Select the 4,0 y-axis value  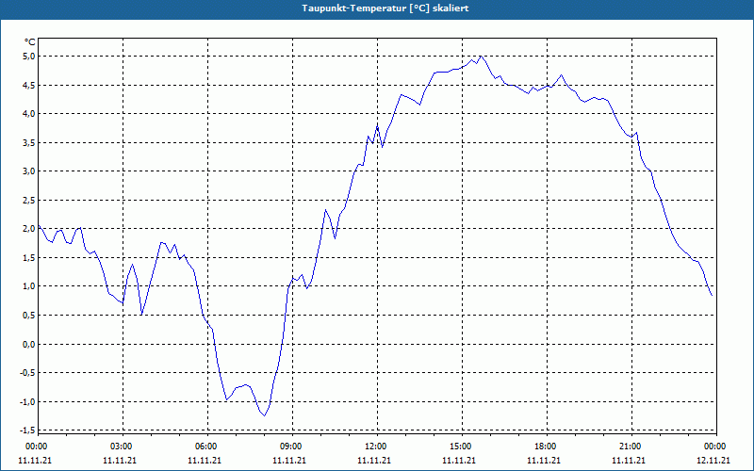29,114
